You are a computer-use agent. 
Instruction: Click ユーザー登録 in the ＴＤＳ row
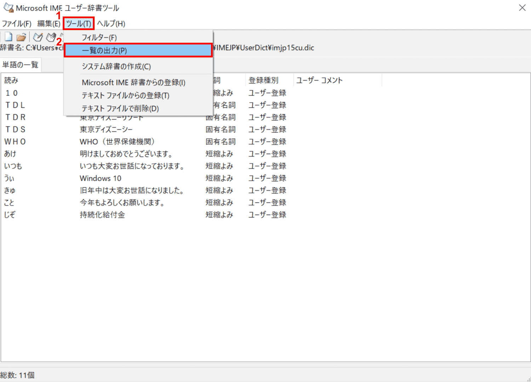pyautogui.click(x=267, y=129)
